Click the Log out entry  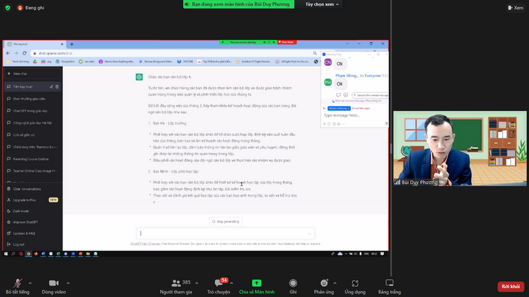coord(19,244)
